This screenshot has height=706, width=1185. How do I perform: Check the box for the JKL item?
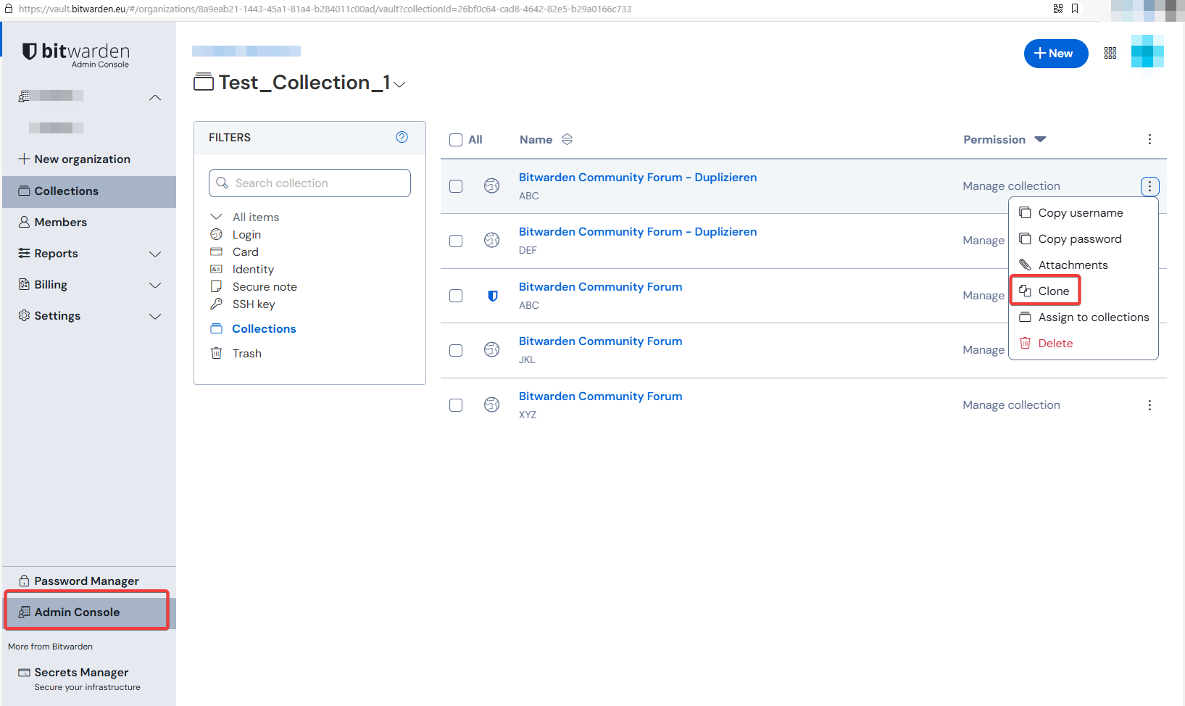[456, 350]
